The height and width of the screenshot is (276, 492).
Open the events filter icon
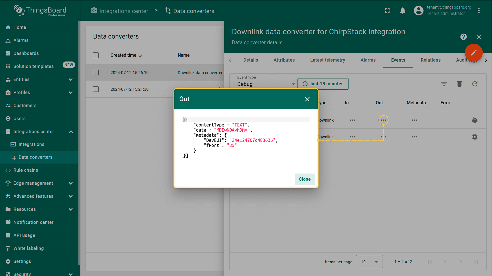tap(444, 84)
